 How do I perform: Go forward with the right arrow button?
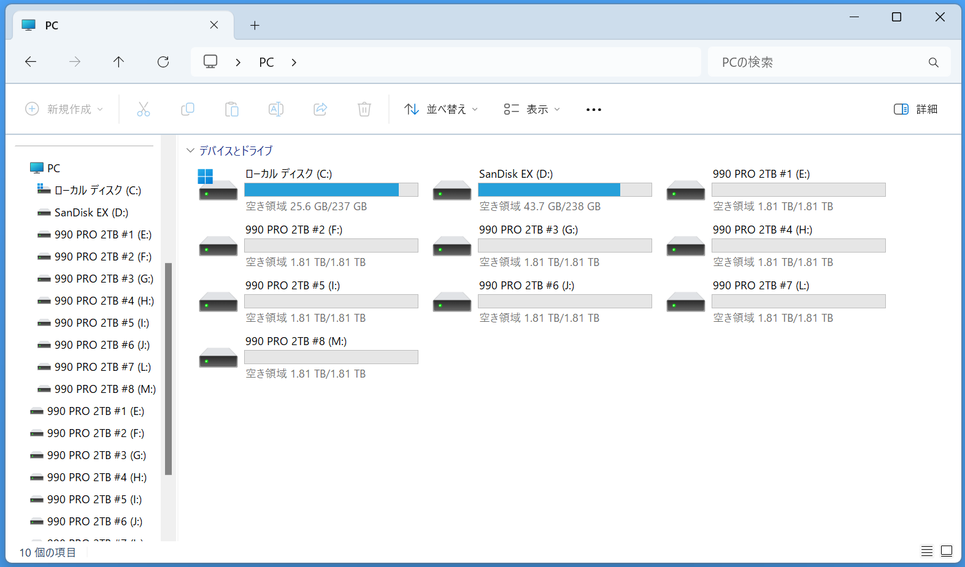coord(75,61)
